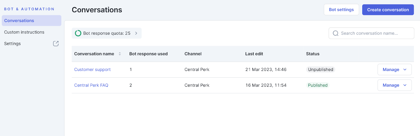The image size is (420, 136).
Task: Sort by Conversation name using arrows icon
Action: pyautogui.click(x=120, y=54)
